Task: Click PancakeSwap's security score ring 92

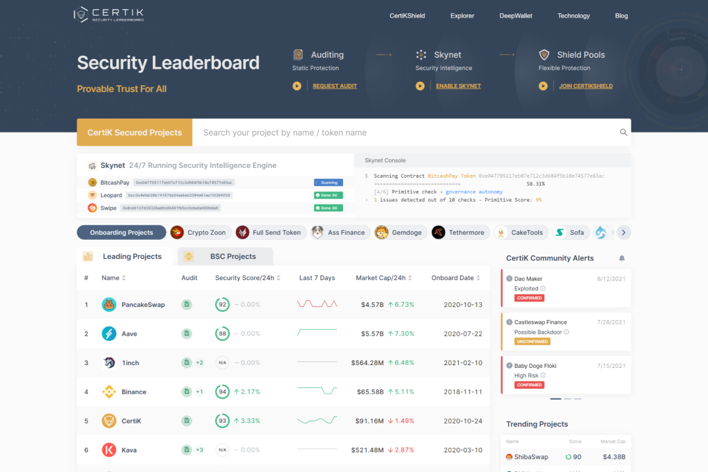Action: click(222, 304)
